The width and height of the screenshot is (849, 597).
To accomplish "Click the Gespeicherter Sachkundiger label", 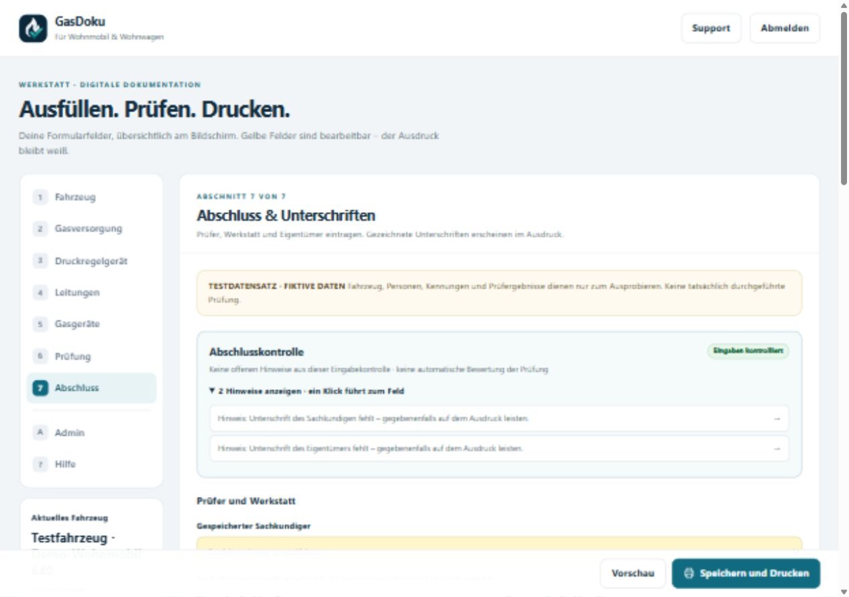I will click(x=254, y=526).
